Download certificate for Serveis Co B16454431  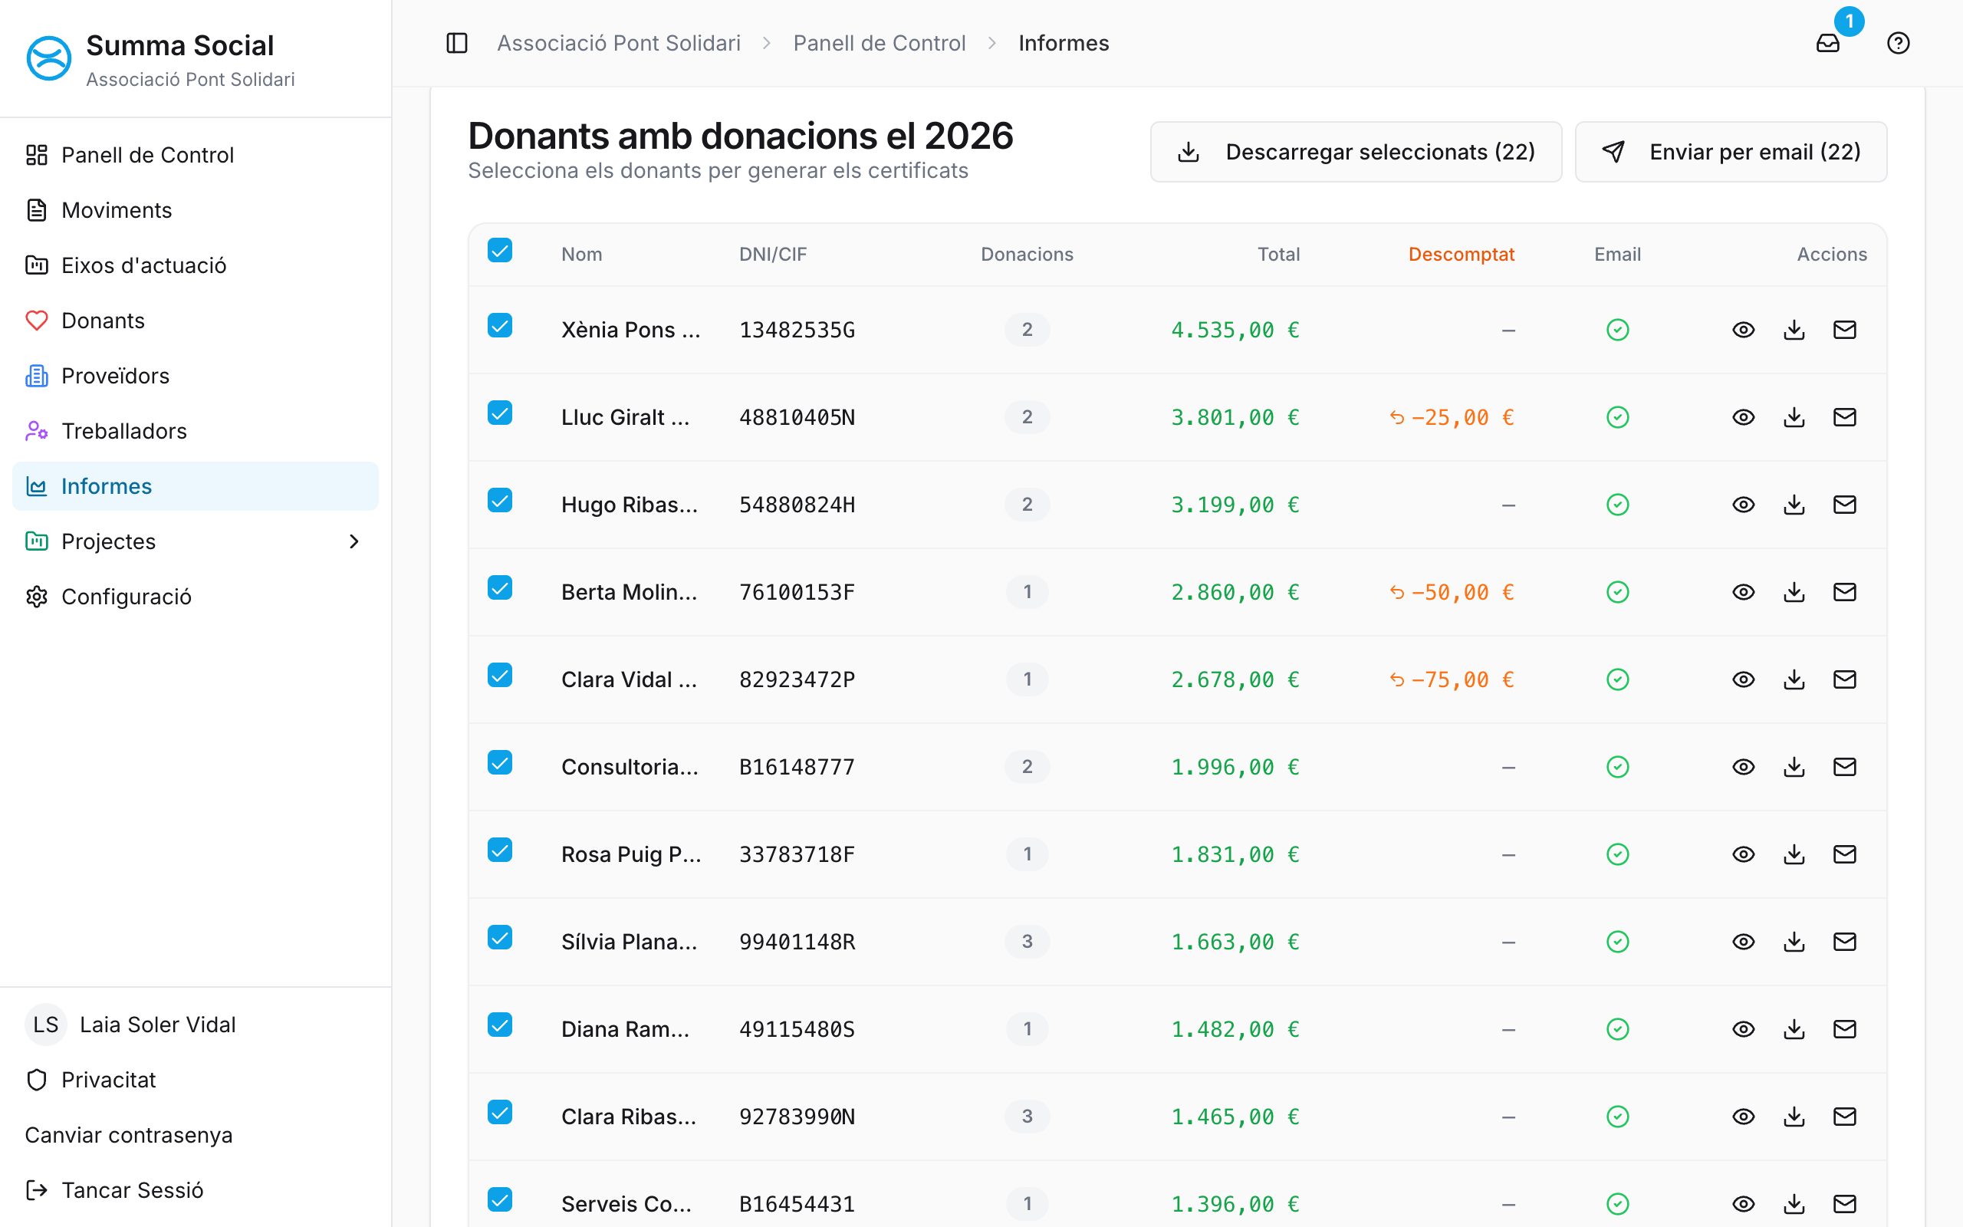point(1794,1203)
